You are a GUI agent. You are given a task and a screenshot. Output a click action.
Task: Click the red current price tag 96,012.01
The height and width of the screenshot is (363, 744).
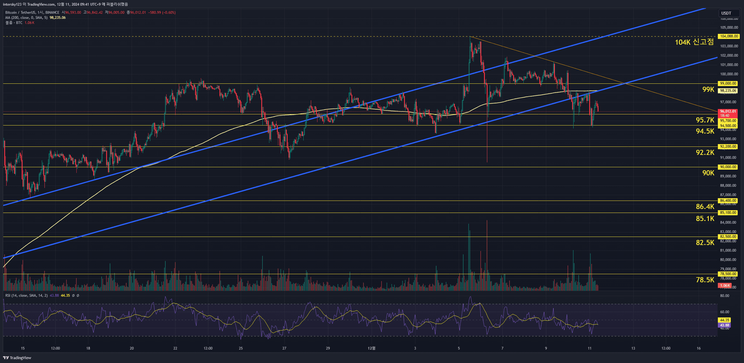click(728, 111)
